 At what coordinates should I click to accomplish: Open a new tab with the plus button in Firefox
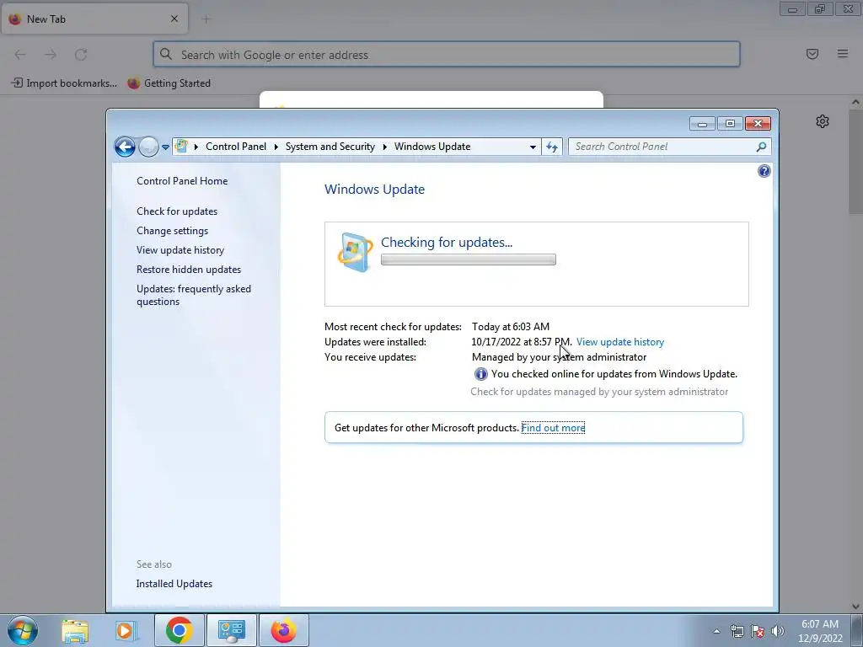click(x=206, y=19)
